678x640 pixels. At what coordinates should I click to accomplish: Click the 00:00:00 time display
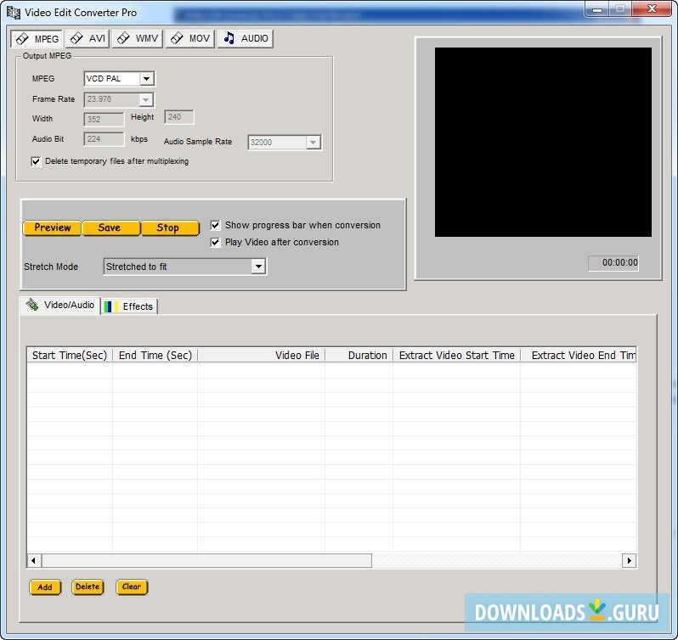tap(613, 262)
